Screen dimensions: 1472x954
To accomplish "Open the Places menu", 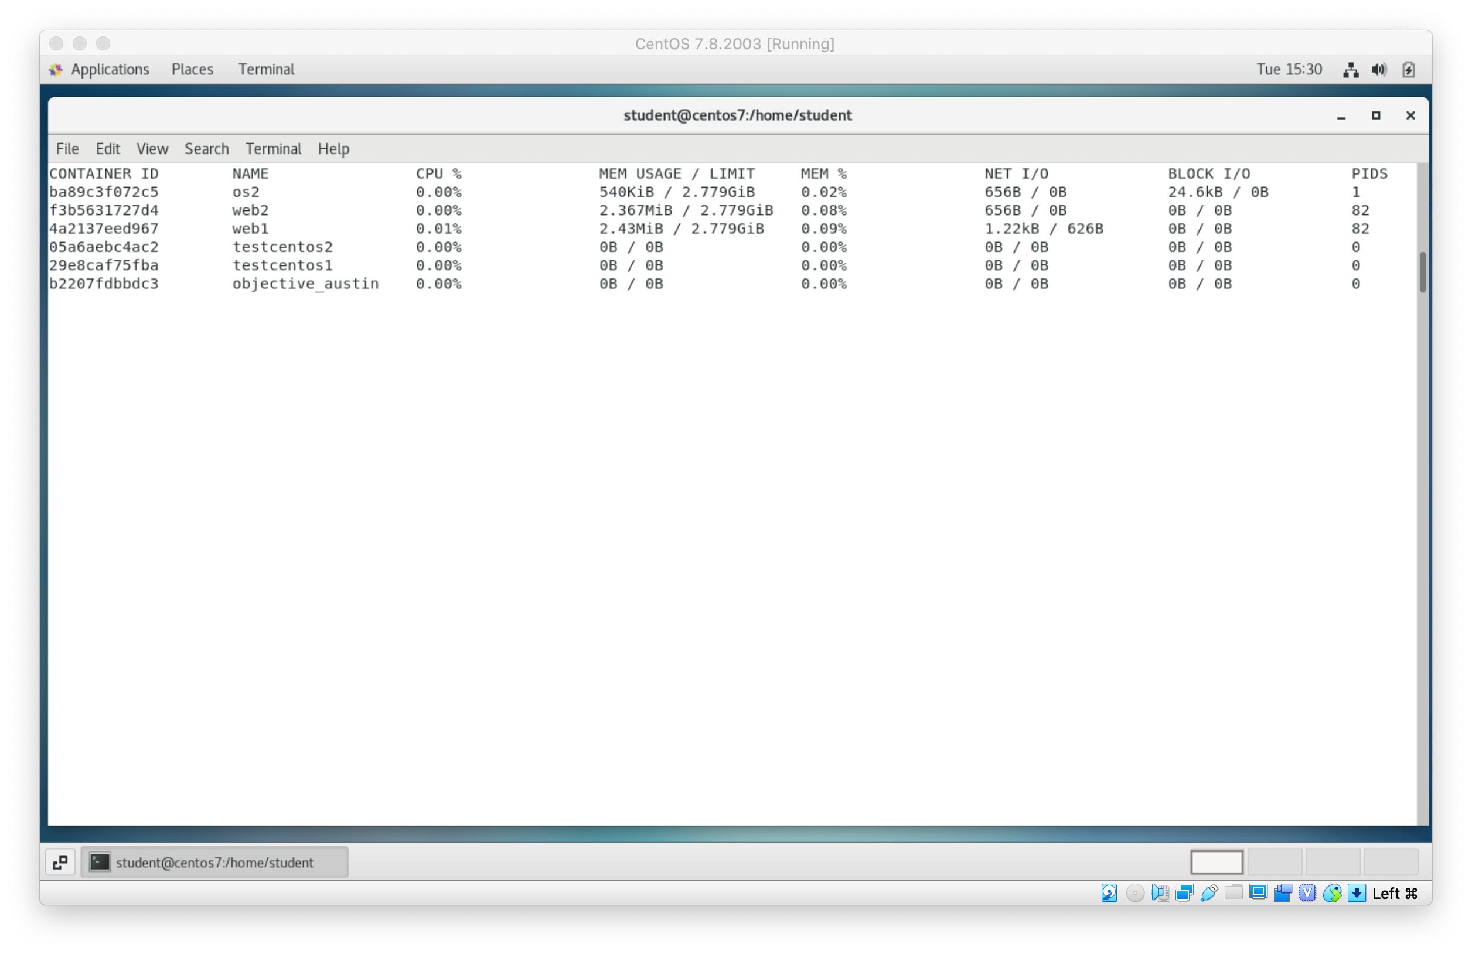I will [192, 69].
